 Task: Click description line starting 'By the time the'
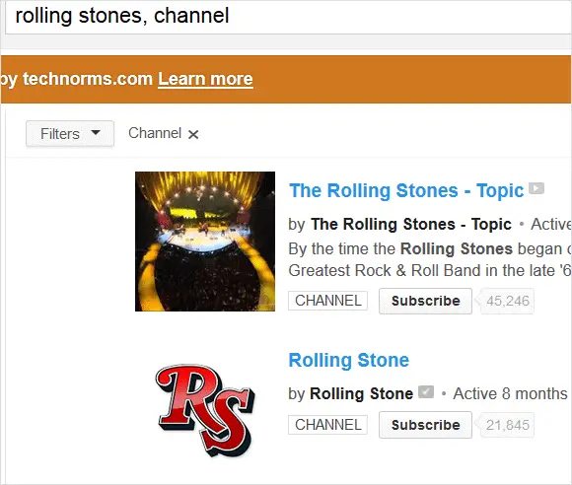[430, 249]
